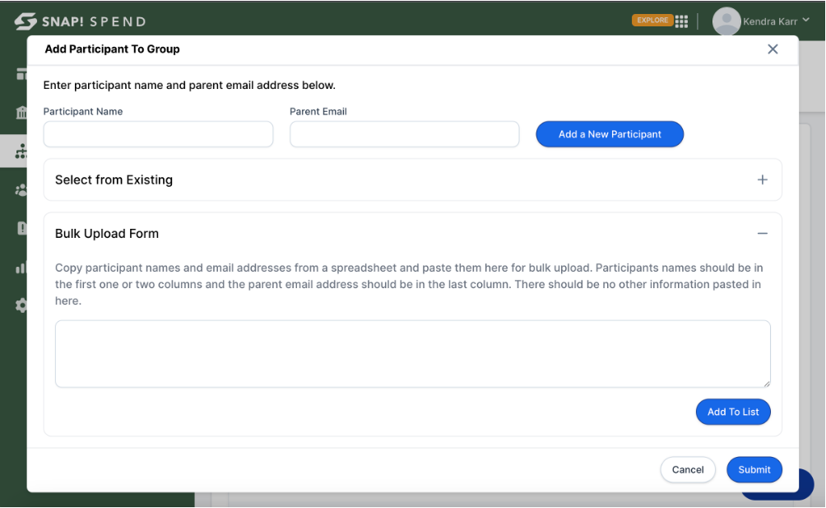Expand the Select from Existing section
Screen dimensions: 826x508
tap(762, 179)
